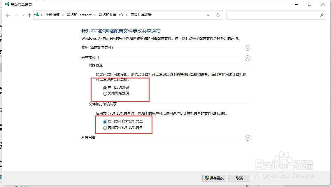The image size is (332, 187).
Task: Open the recent pages dropdown beside back arrow
Action: (x=23, y=15)
